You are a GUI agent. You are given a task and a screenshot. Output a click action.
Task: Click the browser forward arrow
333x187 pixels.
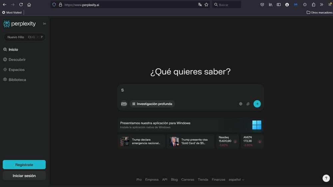(x=13, y=5)
